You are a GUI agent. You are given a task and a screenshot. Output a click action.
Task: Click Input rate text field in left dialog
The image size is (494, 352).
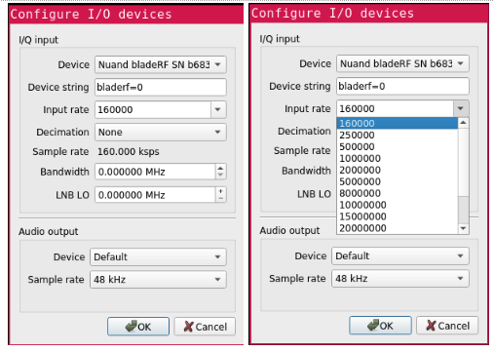tap(153, 109)
